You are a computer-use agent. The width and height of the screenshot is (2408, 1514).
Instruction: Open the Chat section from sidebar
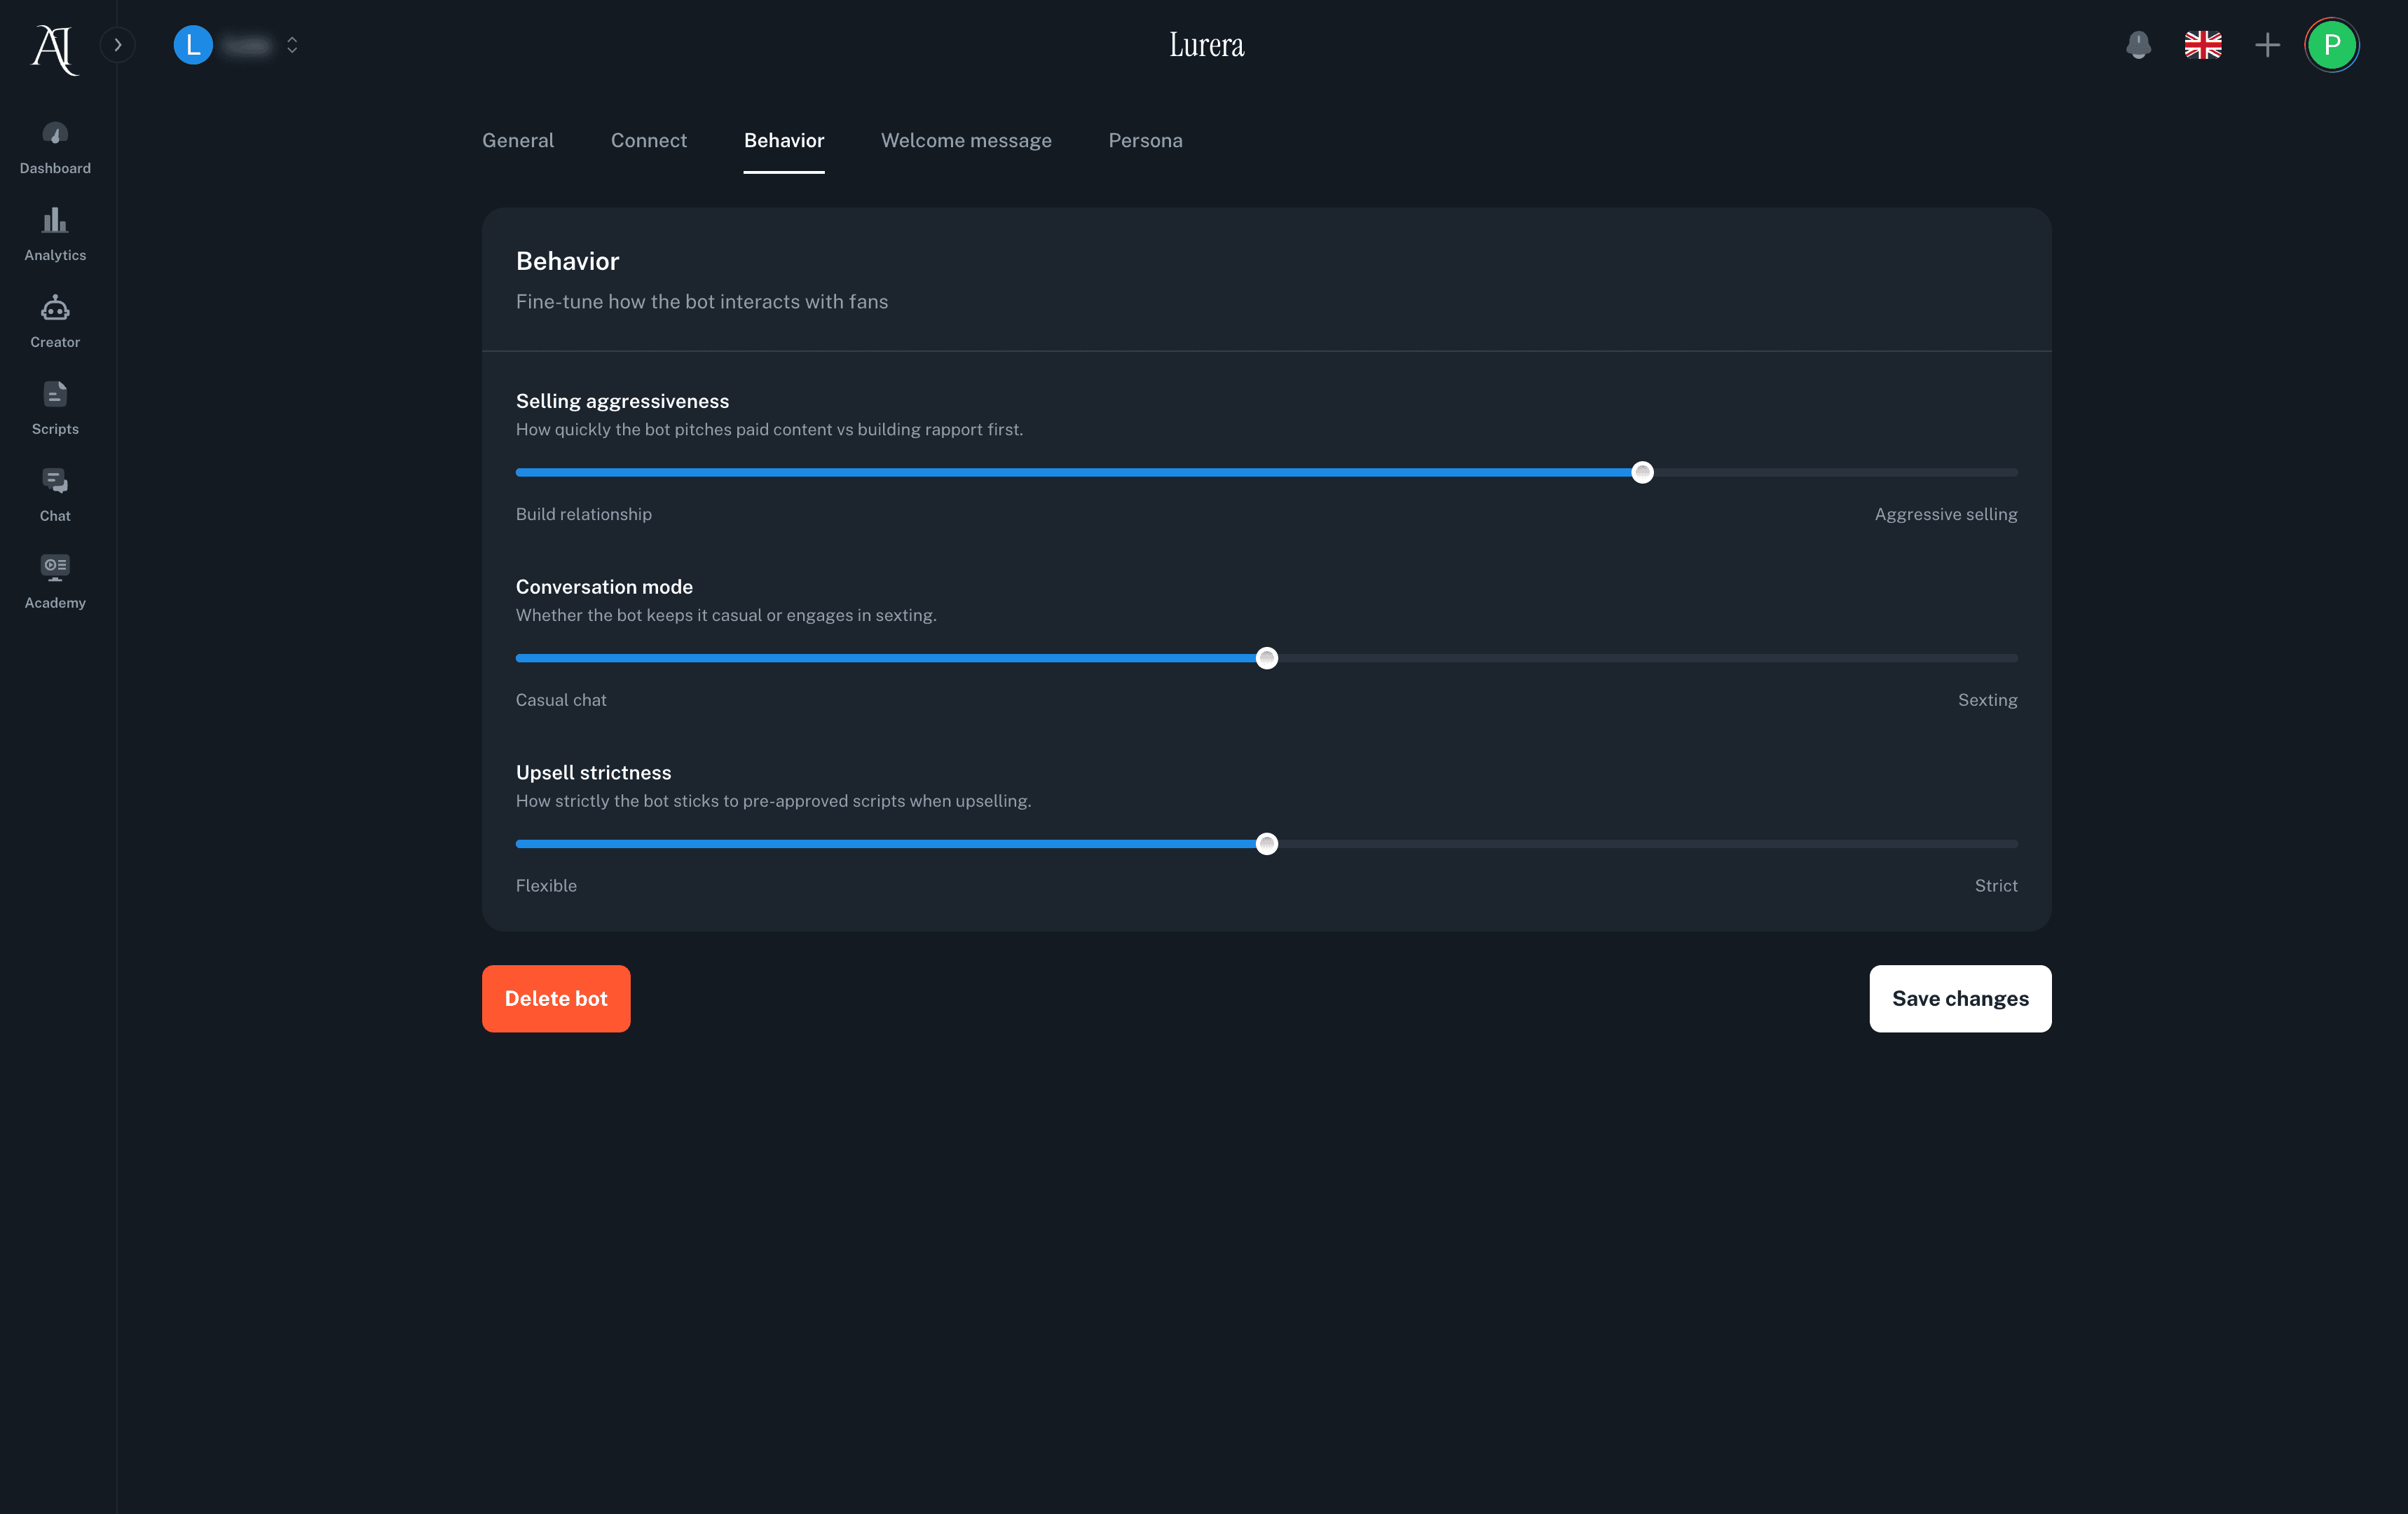click(x=54, y=492)
